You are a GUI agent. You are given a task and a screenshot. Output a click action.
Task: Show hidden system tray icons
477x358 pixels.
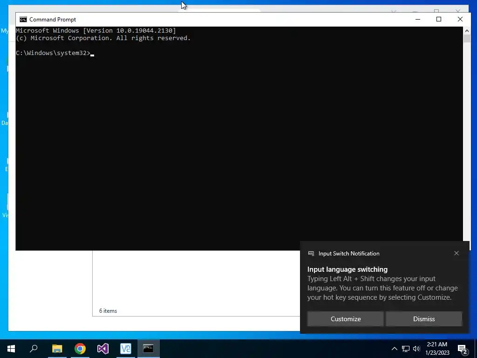point(394,349)
